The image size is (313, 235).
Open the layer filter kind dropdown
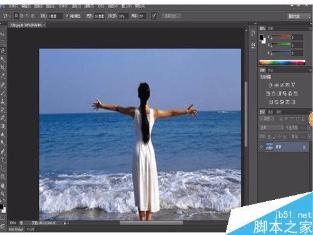[x=268, y=119]
